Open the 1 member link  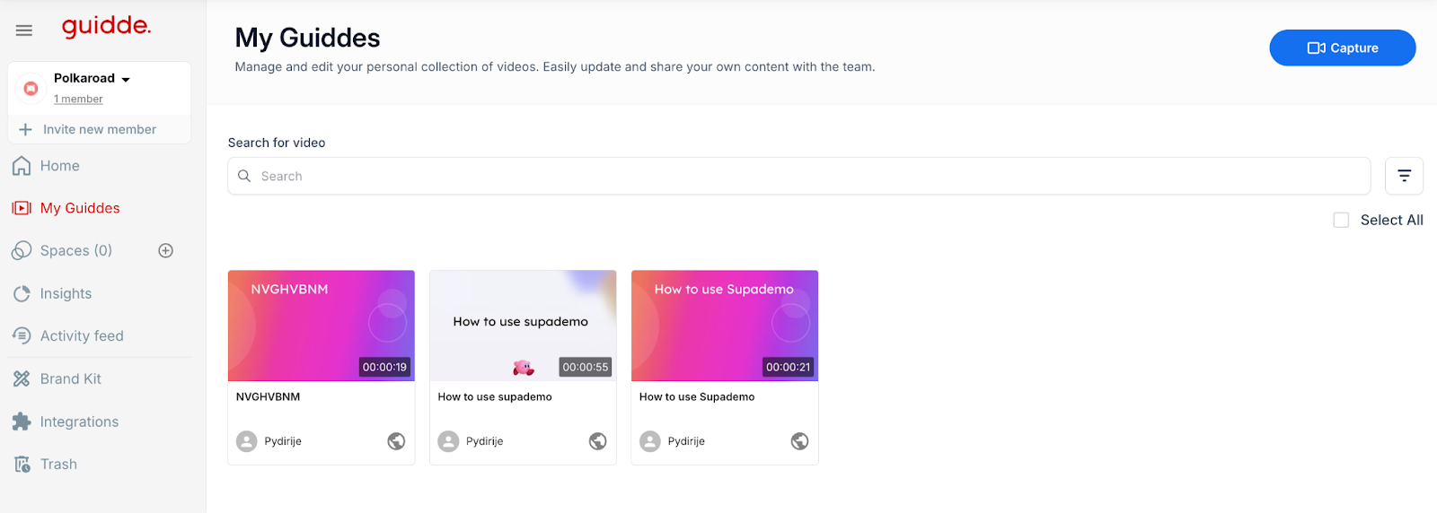[x=78, y=99]
